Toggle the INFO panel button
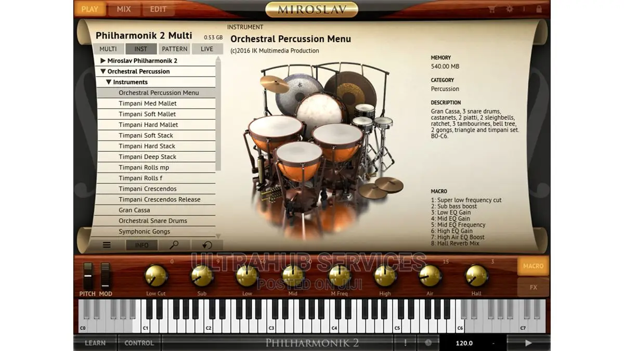The image size is (624, 351). click(x=141, y=245)
